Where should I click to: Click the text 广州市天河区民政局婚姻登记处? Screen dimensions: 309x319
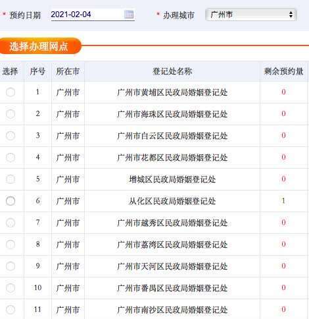pos(172,266)
